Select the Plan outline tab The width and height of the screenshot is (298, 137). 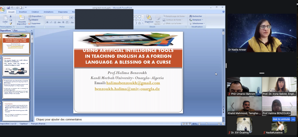click(x=15, y=30)
